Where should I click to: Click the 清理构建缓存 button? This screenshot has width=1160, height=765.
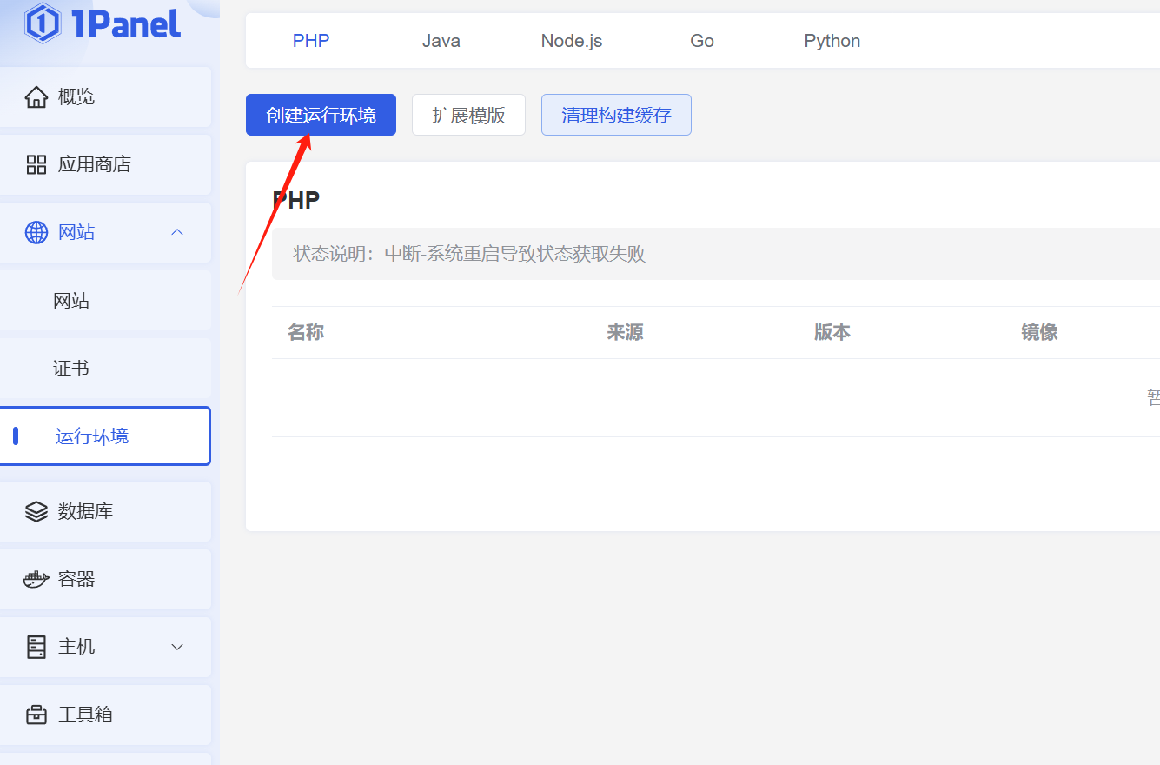(x=616, y=115)
